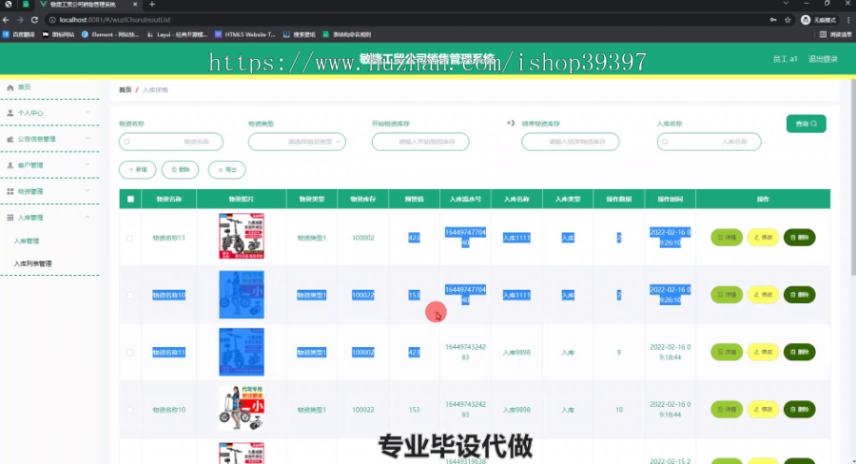Open the browser tab search chevron
856x464 pixels.
786,4
